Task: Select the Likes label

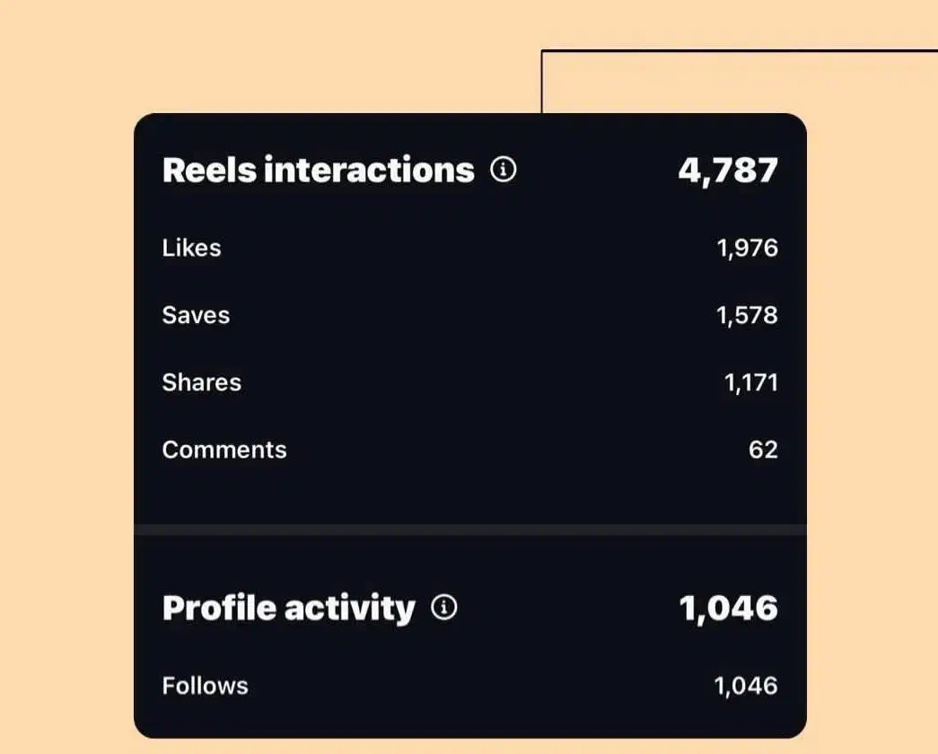Action: coord(191,248)
